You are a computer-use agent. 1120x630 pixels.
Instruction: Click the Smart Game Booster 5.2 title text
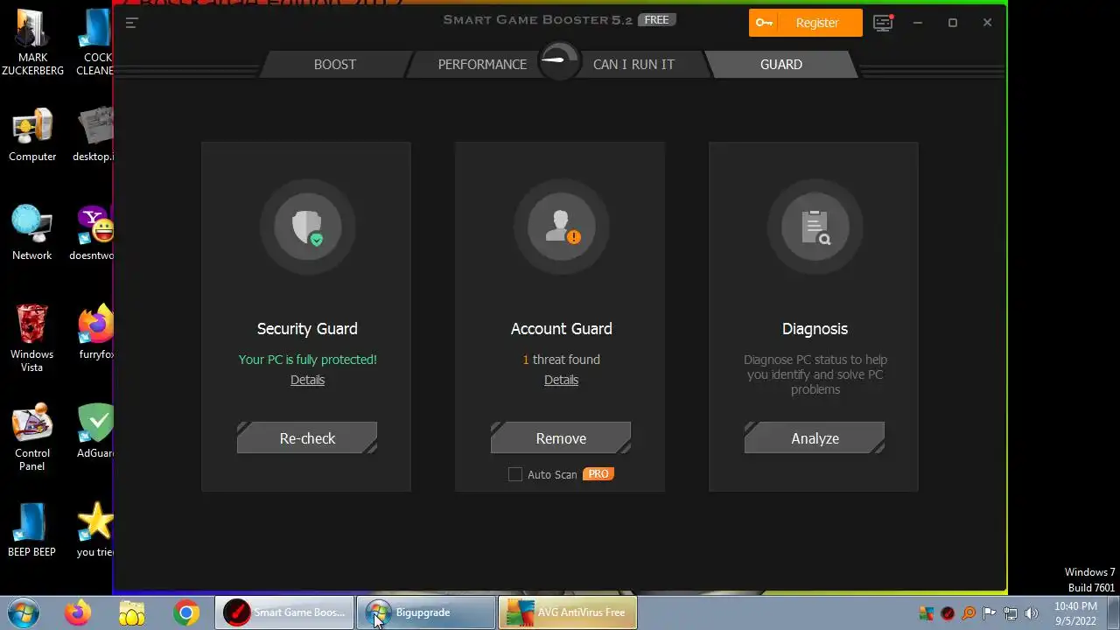coord(537,20)
